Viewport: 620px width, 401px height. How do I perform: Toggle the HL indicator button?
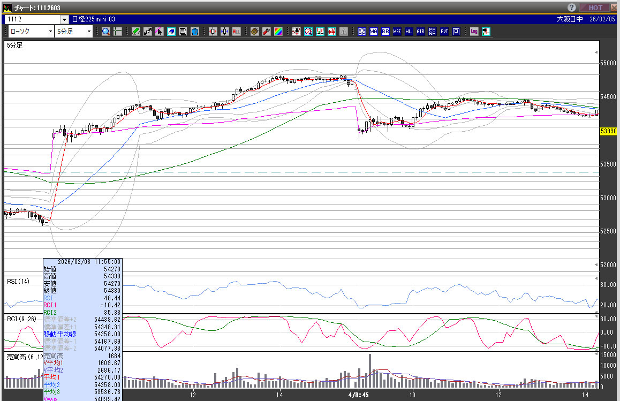409,32
